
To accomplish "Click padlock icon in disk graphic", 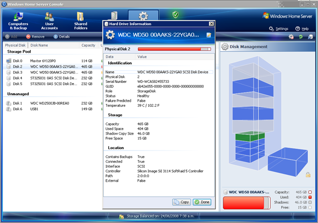I will pos(308,174).
